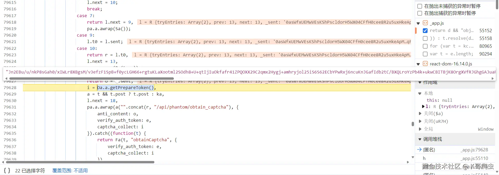
Task: Collapse the 作用域 scope section
Action: click(419, 82)
